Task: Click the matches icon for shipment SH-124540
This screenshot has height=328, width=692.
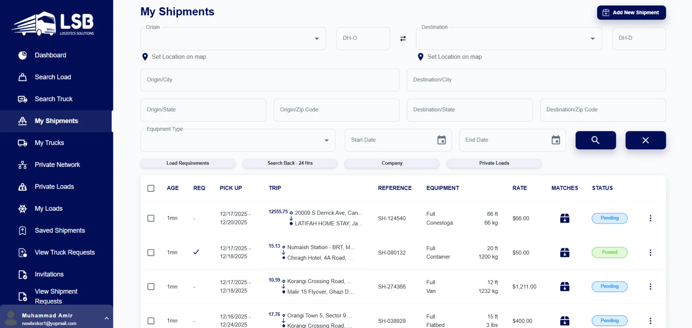Action: click(565, 218)
